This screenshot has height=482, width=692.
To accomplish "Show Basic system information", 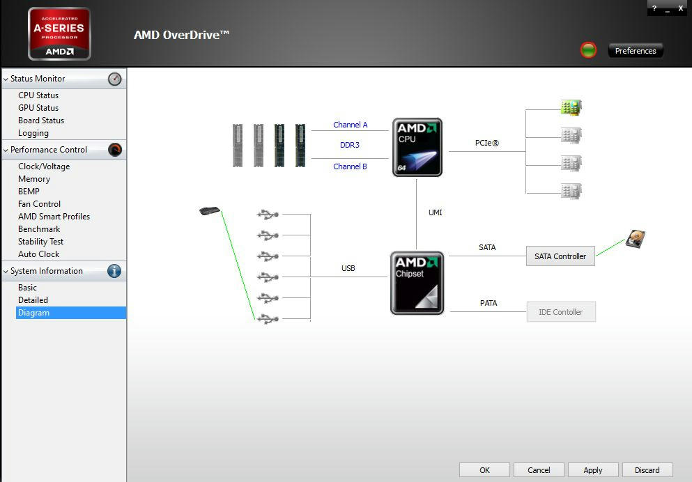I will tap(27, 288).
